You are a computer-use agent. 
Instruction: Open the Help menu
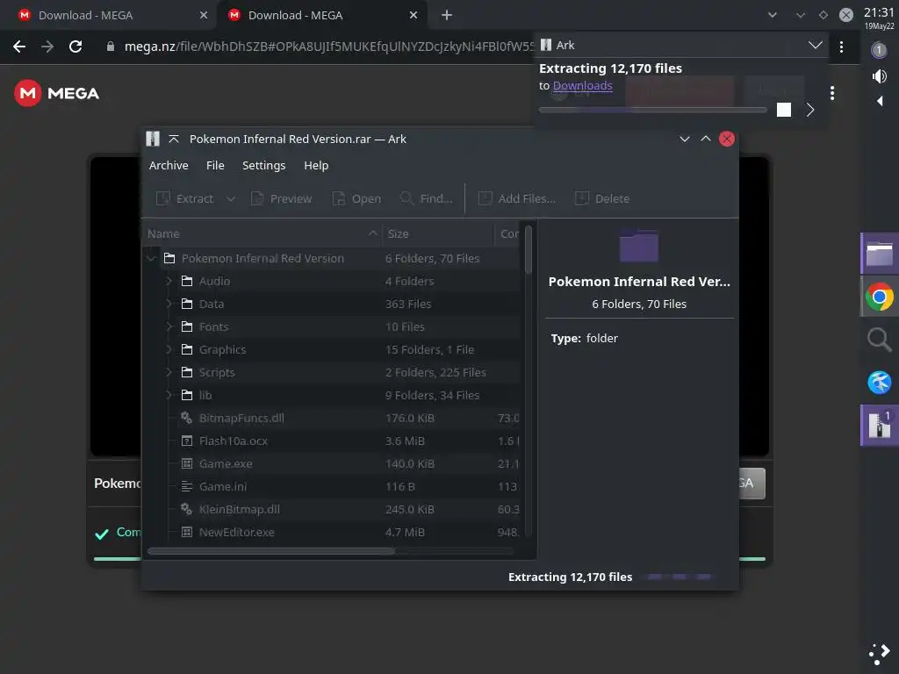(316, 165)
